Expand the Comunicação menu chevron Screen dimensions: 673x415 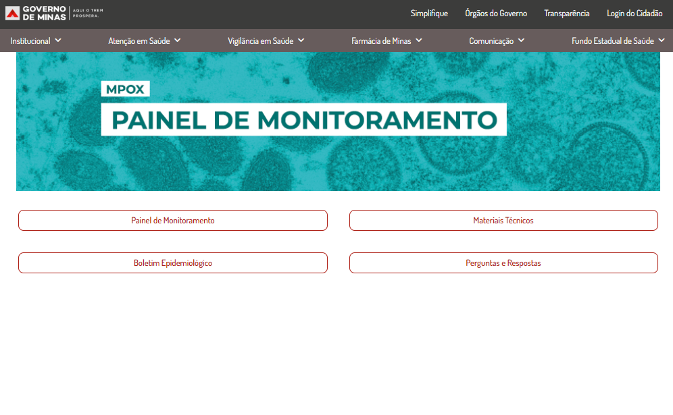tap(522, 40)
